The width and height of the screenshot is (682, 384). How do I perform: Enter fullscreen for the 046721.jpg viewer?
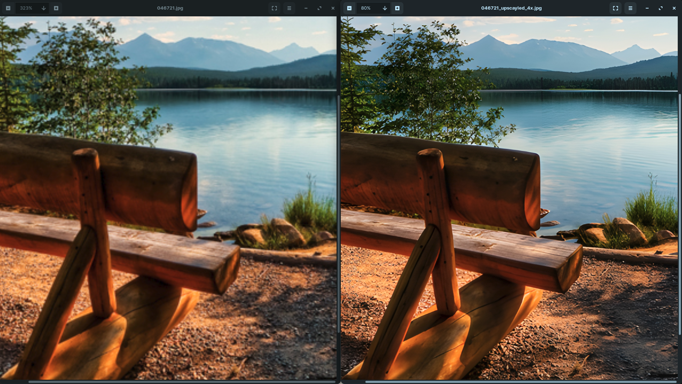coord(274,8)
